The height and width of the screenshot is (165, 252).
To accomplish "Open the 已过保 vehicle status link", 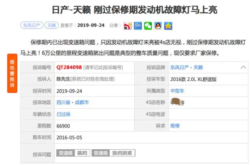I will 63,114.
